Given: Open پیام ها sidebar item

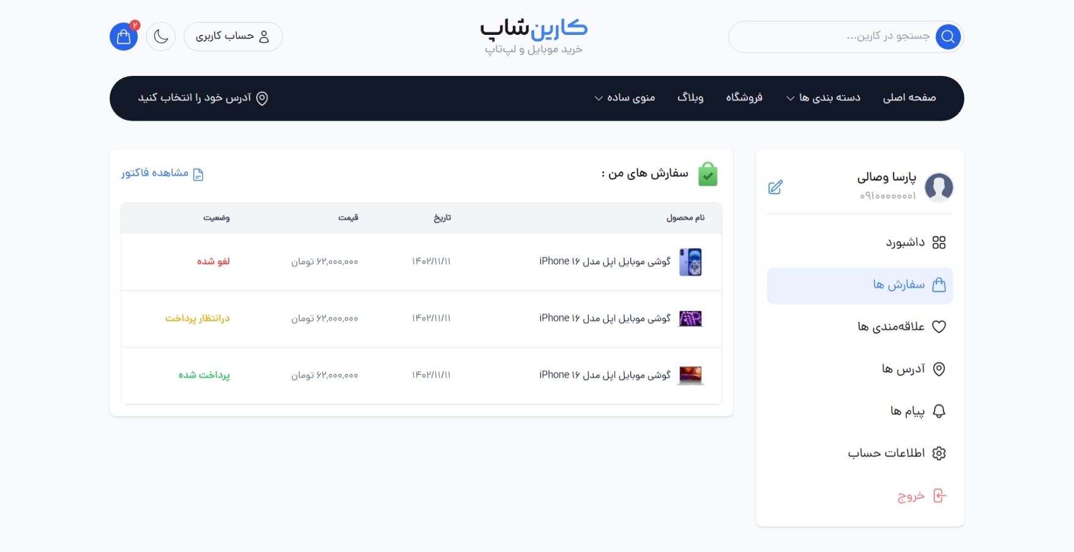Looking at the screenshot, I should (x=860, y=411).
